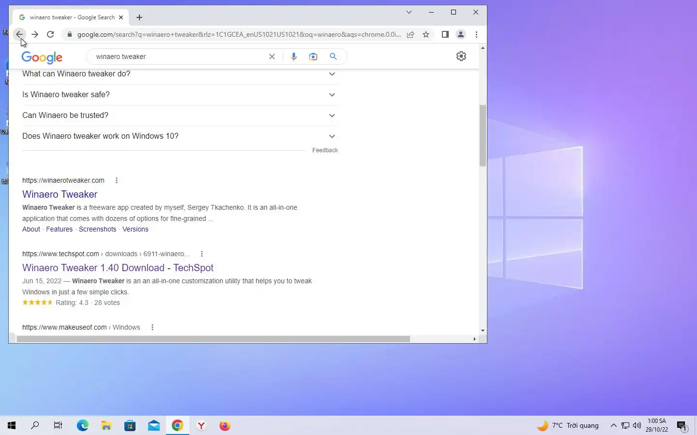Submit search with magnifier icon
The height and width of the screenshot is (435, 697).
[333, 57]
